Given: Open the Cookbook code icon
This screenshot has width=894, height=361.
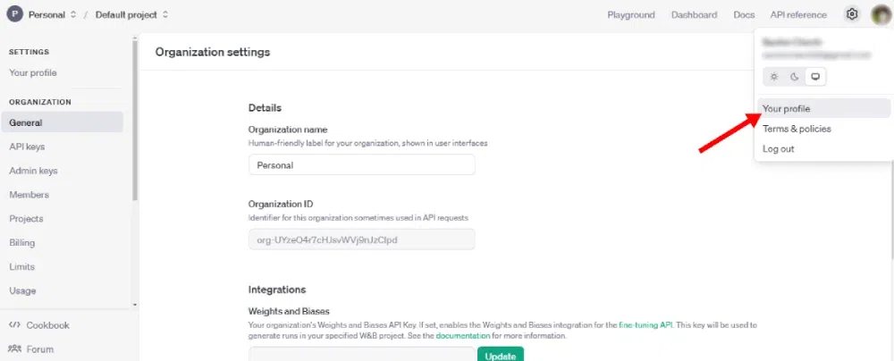Looking at the screenshot, I should pyautogui.click(x=14, y=325).
